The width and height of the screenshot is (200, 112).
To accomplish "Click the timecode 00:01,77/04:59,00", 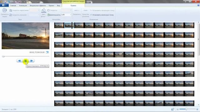I will click(x=37, y=52).
